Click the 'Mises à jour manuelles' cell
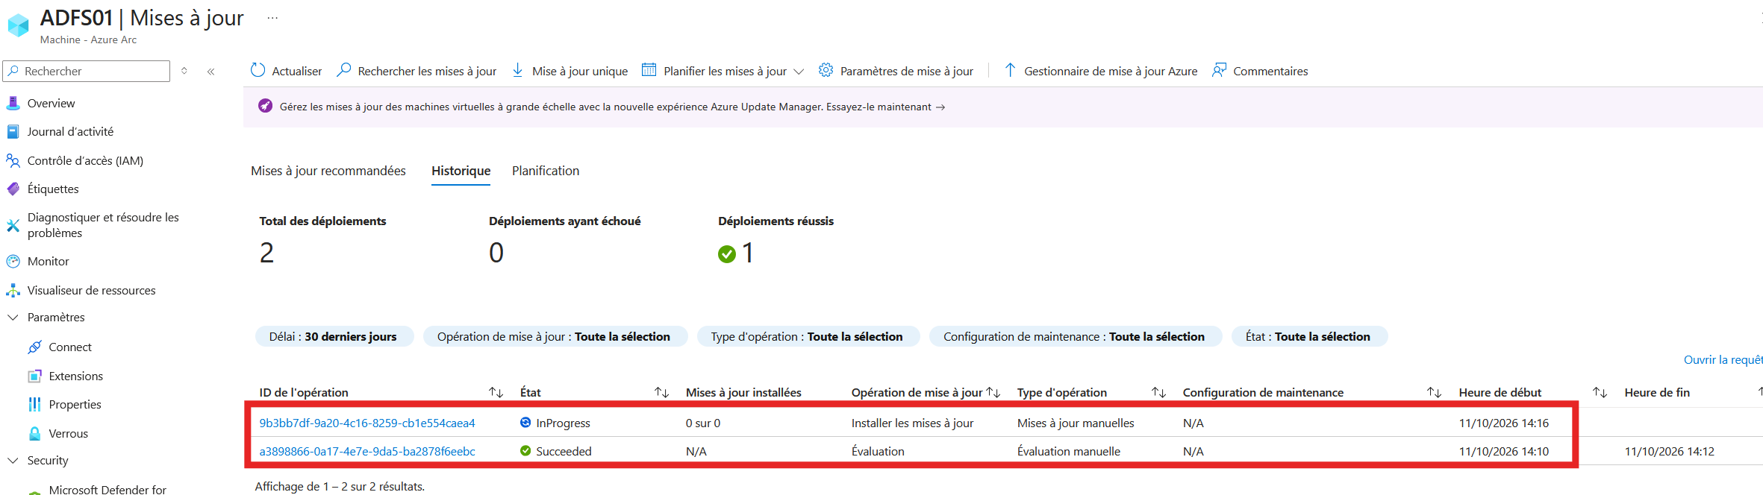Screen dimensions: 1763x495 (x=1076, y=423)
